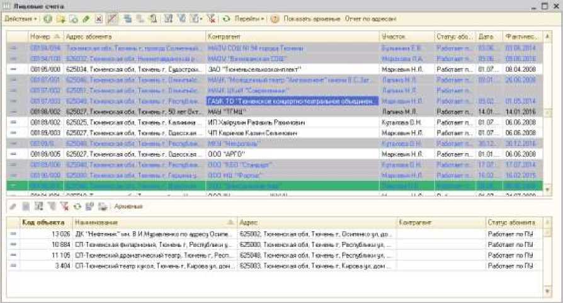Open the Действия dropdown menu
The height and width of the screenshot is (303, 563).
(x=21, y=19)
